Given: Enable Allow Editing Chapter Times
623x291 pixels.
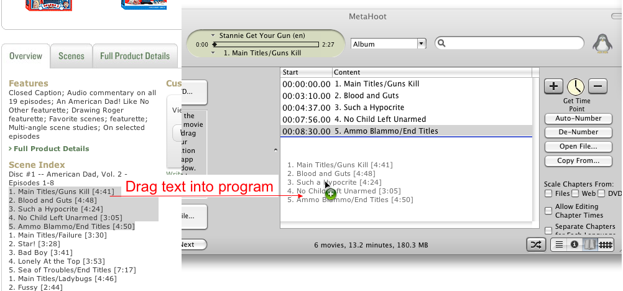Looking at the screenshot, I should point(548,211).
